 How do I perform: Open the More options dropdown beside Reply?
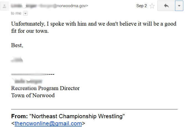pos(179,6)
